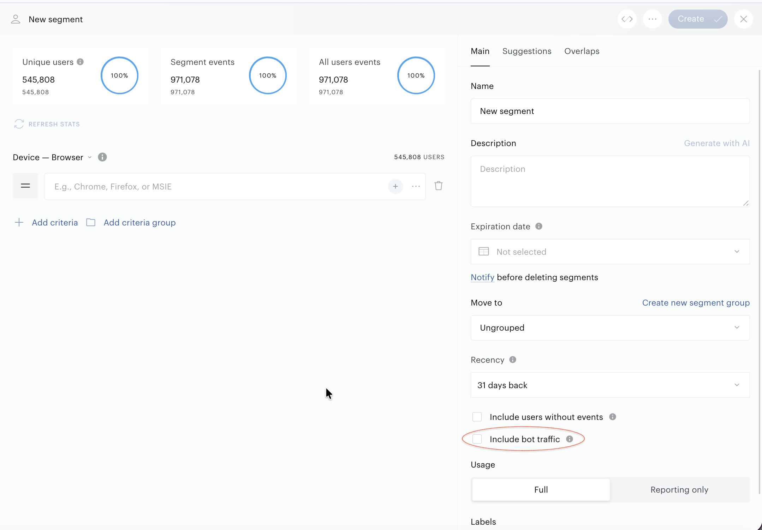Switch to the Suggestions tab
762x530 pixels.
coord(527,51)
